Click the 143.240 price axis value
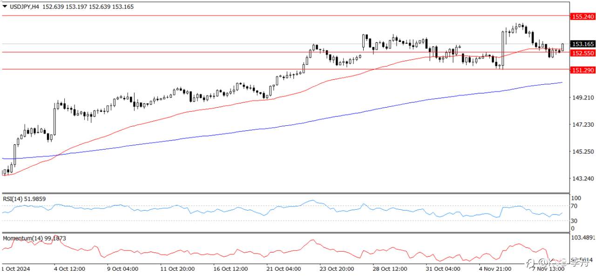The height and width of the screenshot is (280, 596). click(583, 178)
